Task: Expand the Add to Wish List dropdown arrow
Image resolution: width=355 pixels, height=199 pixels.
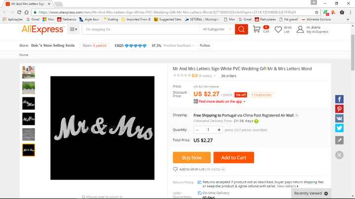Action: click(223, 169)
